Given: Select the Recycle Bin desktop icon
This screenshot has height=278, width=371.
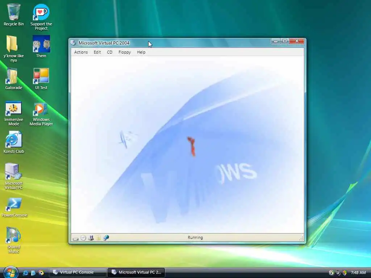Looking at the screenshot, I should [x=14, y=15].
